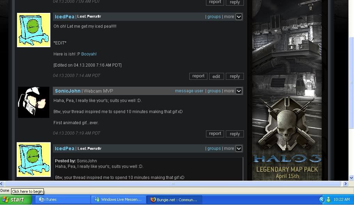
Task: Expand dropdown arrow on IcedPea's first post header
Action: [x=239, y=17]
